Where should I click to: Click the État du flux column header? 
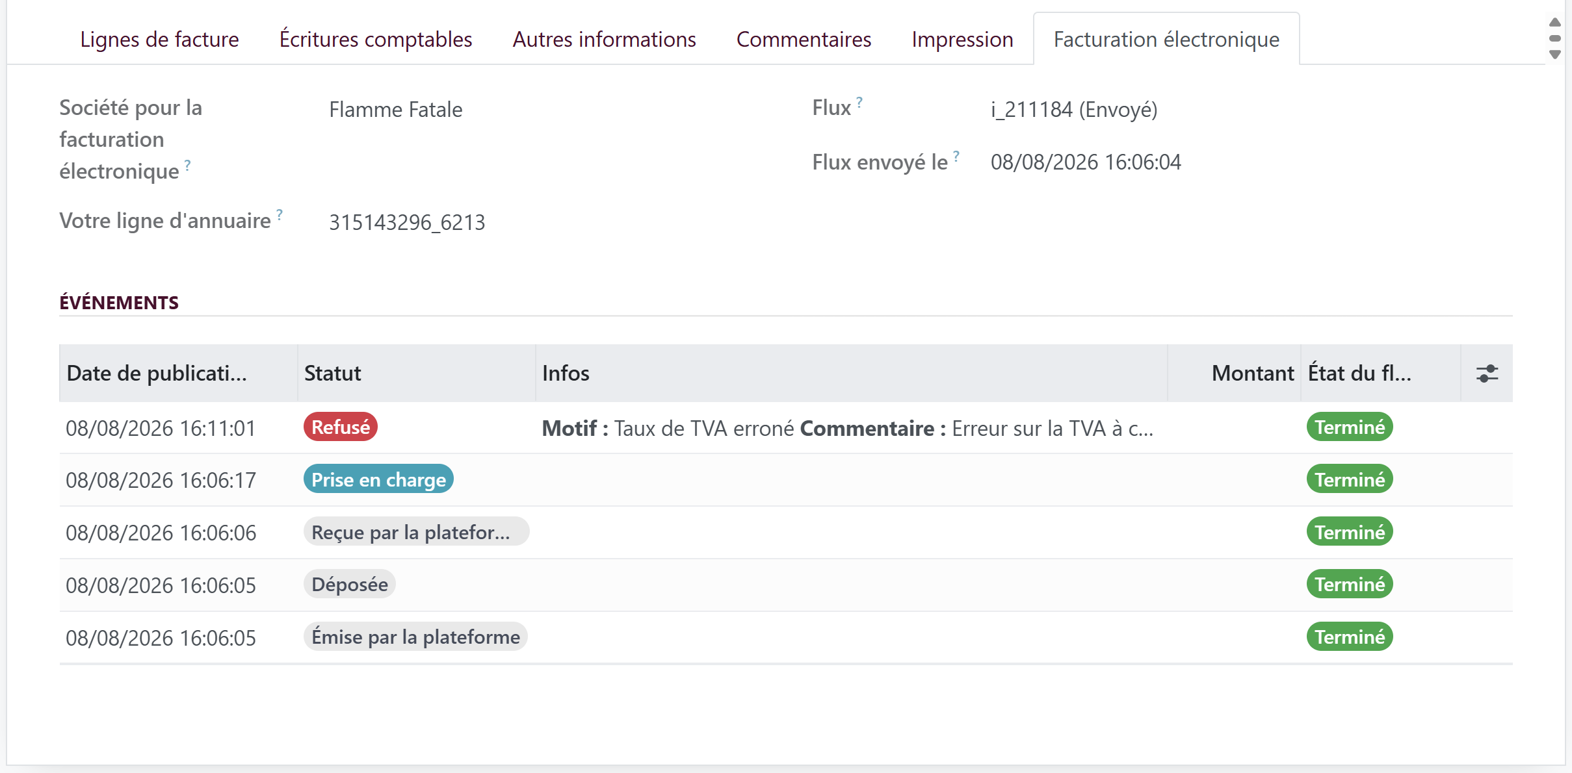click(x=1380, y=373)
